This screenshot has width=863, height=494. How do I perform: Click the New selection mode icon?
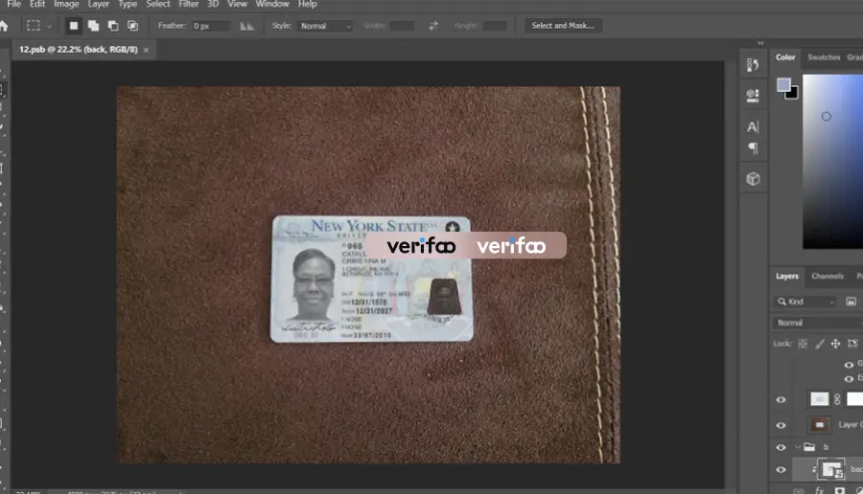(73, 26)
